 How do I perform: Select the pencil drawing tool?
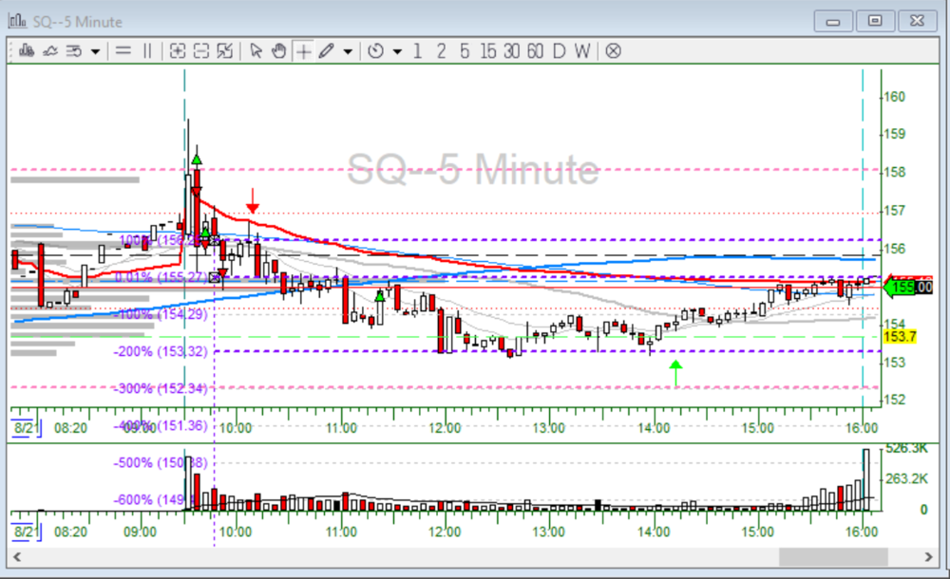[x=327, y=51]
